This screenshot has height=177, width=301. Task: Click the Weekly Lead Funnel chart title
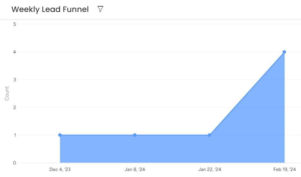pos(50,9)
